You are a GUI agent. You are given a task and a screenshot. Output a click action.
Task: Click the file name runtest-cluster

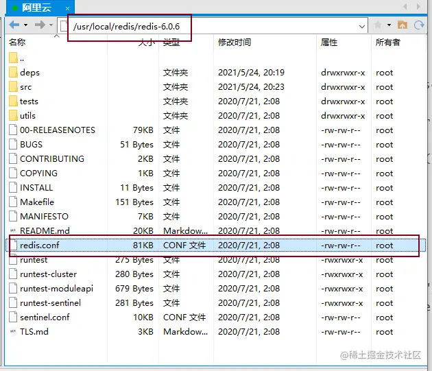click(48, 274)
